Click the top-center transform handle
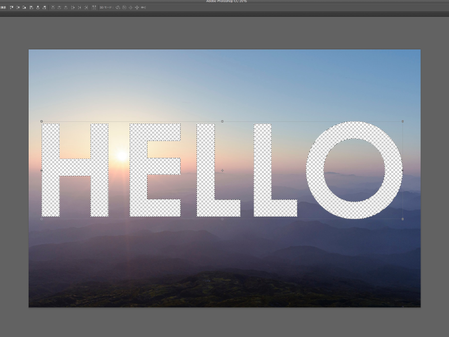The width and height of the screenshot is (449, 337). coord(222,121)
